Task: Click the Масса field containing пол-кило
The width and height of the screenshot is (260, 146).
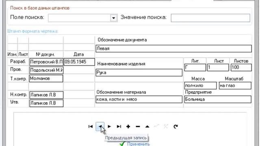Action: pyautogui.click(x=200, y=86)
